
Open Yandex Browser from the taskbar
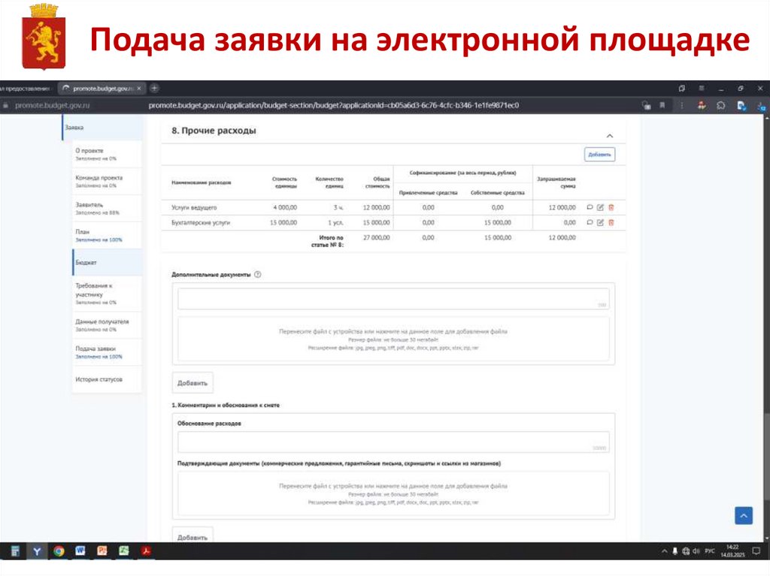(x=37, y=551)
